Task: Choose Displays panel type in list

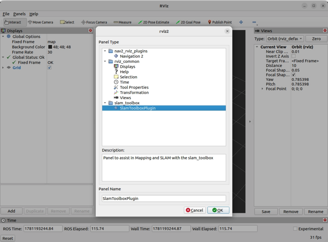Action: [x=127, y=67]
